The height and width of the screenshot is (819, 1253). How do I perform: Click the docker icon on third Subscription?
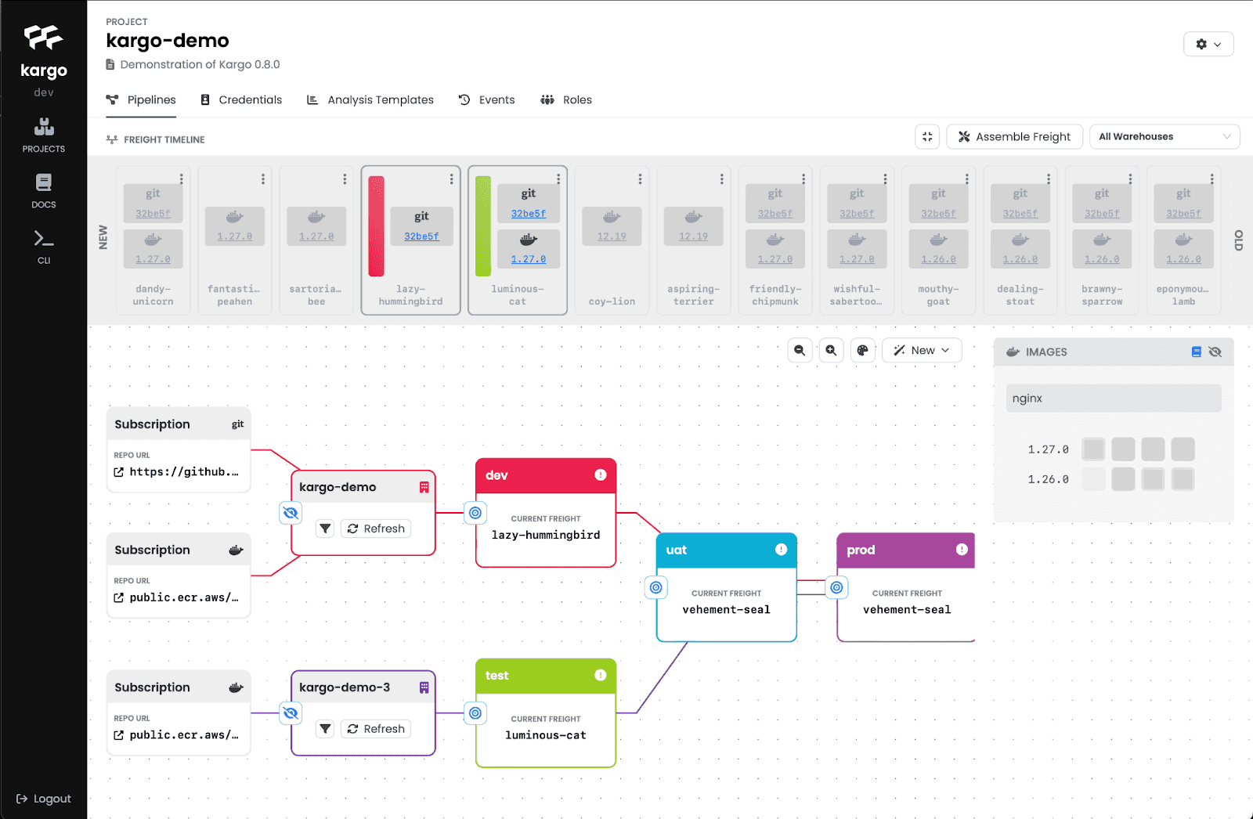pos(236,687)
